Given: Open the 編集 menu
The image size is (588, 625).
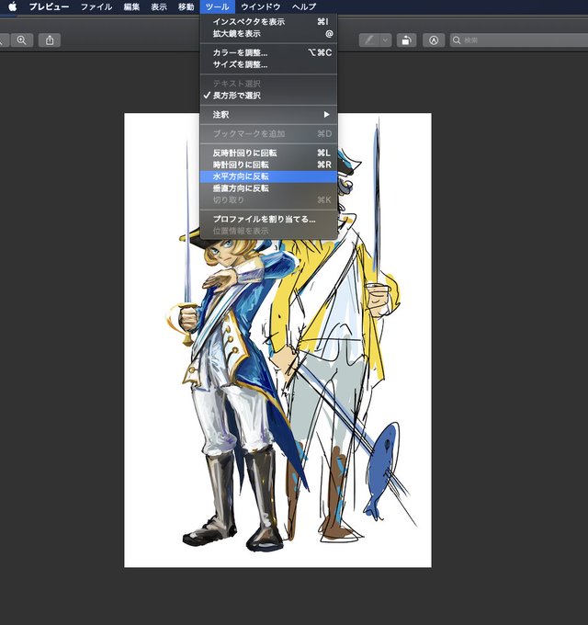Looking at the screenshot, I should pos(131,6).
